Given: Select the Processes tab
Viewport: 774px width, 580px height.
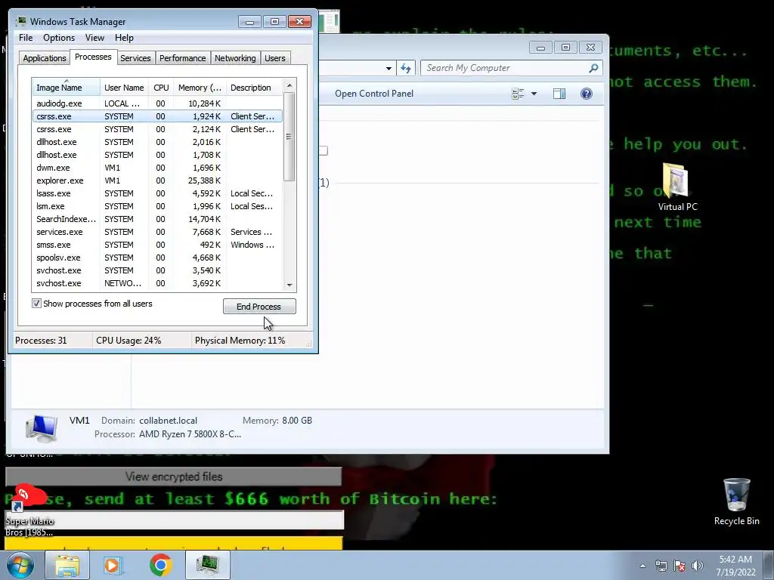Looking at the screenshot, I should (x=93, y=57).
